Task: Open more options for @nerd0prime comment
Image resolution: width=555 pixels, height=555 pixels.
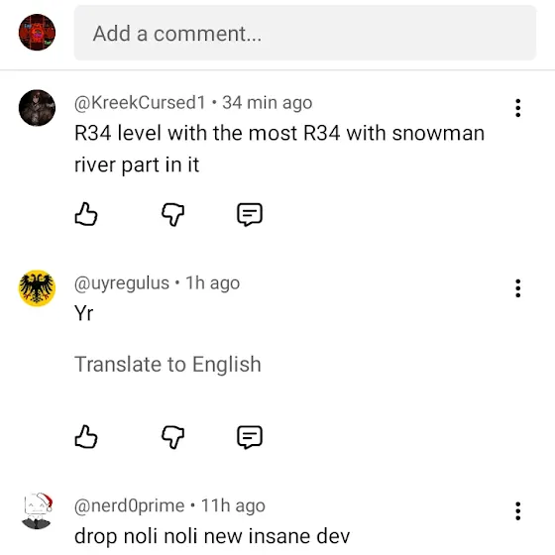Action: point(517,510)
